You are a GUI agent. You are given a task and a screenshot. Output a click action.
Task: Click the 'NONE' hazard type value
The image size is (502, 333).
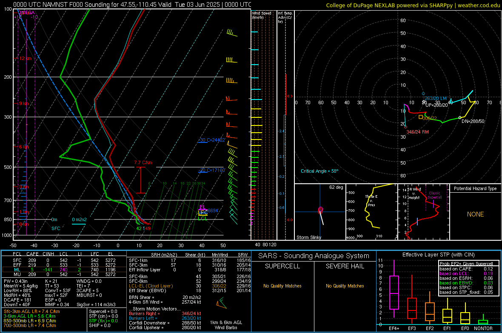(475, 214)
